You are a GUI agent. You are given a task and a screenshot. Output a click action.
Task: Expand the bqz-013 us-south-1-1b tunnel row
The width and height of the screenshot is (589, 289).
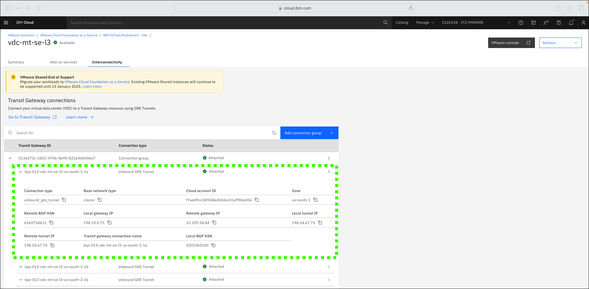click(21, 267)
